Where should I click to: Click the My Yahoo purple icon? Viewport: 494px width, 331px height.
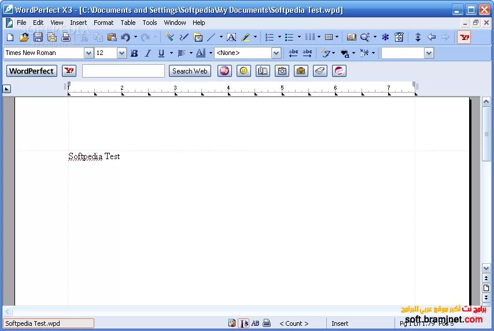pyautogui.click(x=224, y=71)
